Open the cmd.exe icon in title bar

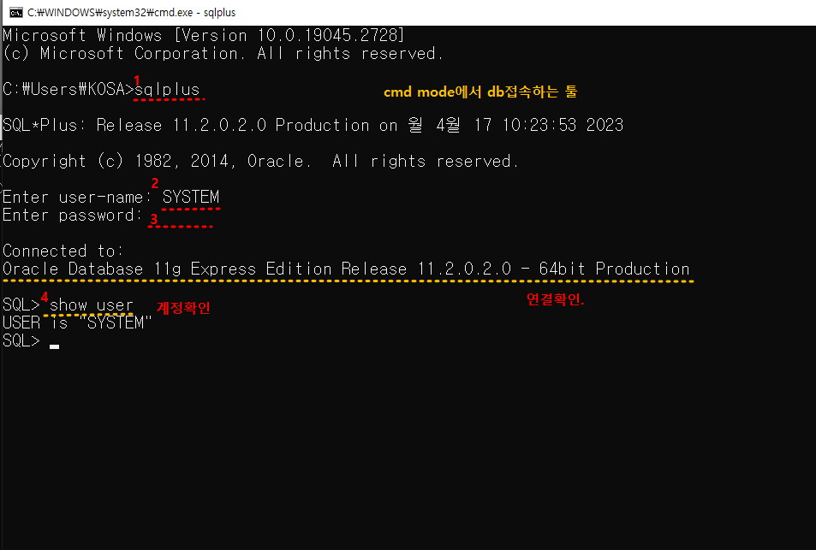pyautogui.click(x=15, y=13)
